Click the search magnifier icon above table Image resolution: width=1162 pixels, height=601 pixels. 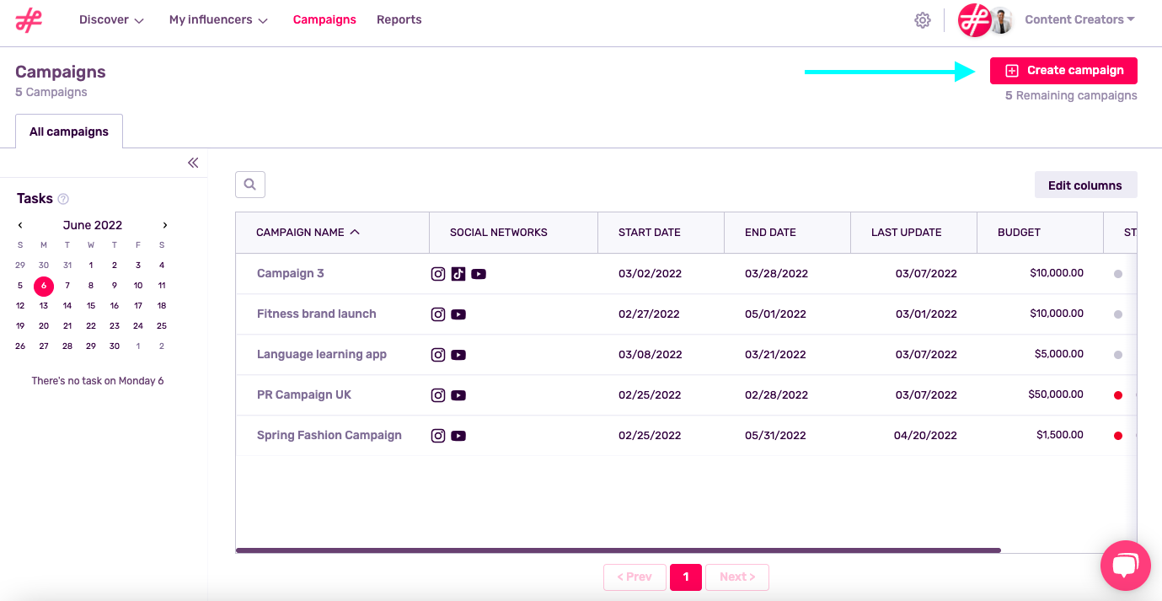[250, 185]
